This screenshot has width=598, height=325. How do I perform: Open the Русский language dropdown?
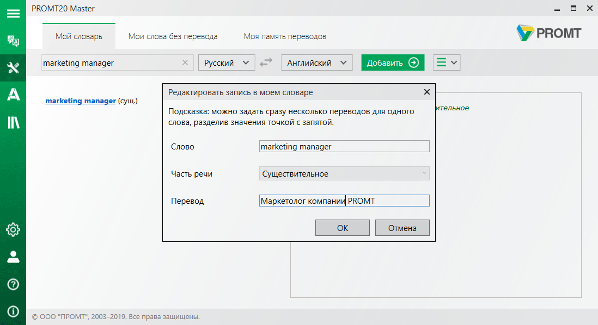(x=227, y=62)
